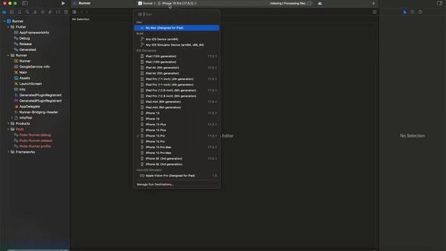Collapse the root Runner project
The height and width of the screenshot is (251, 446).
[x=5, y=21]
